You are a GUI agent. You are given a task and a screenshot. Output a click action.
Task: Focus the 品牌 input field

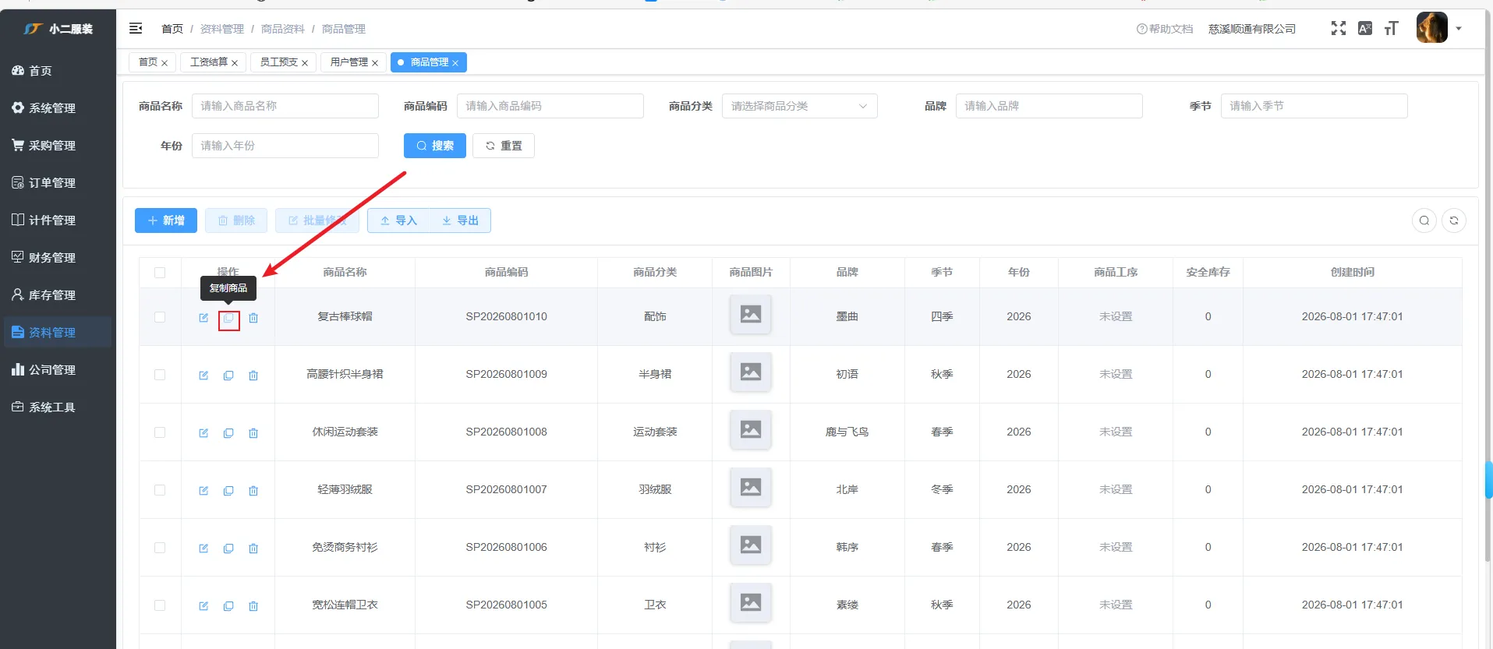(1049, 106)
